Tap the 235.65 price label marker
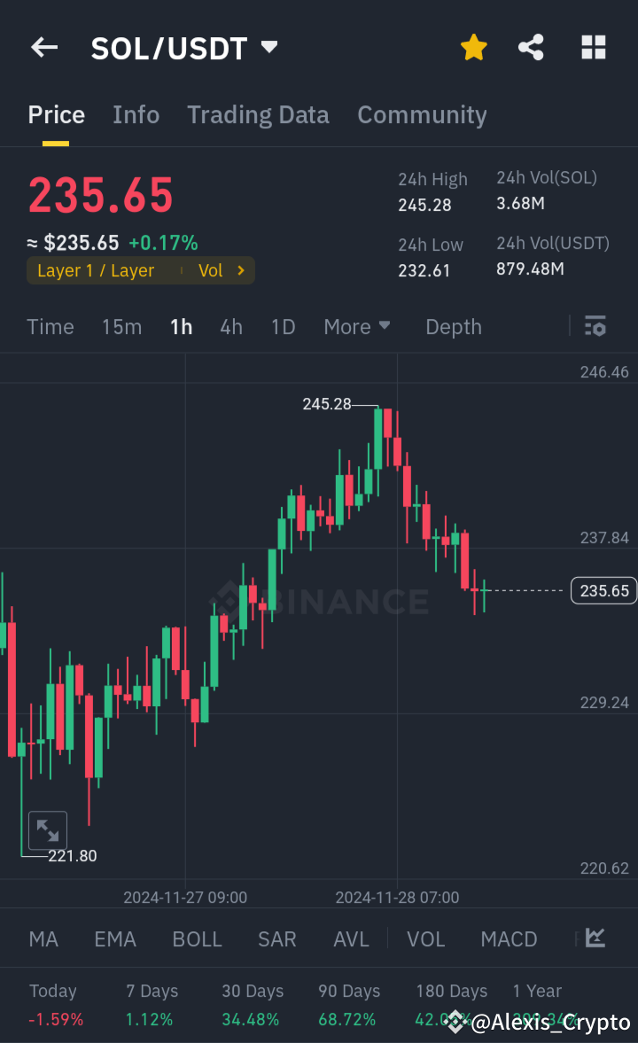This screenshot has width=638, height=1043. coord(603,590)
